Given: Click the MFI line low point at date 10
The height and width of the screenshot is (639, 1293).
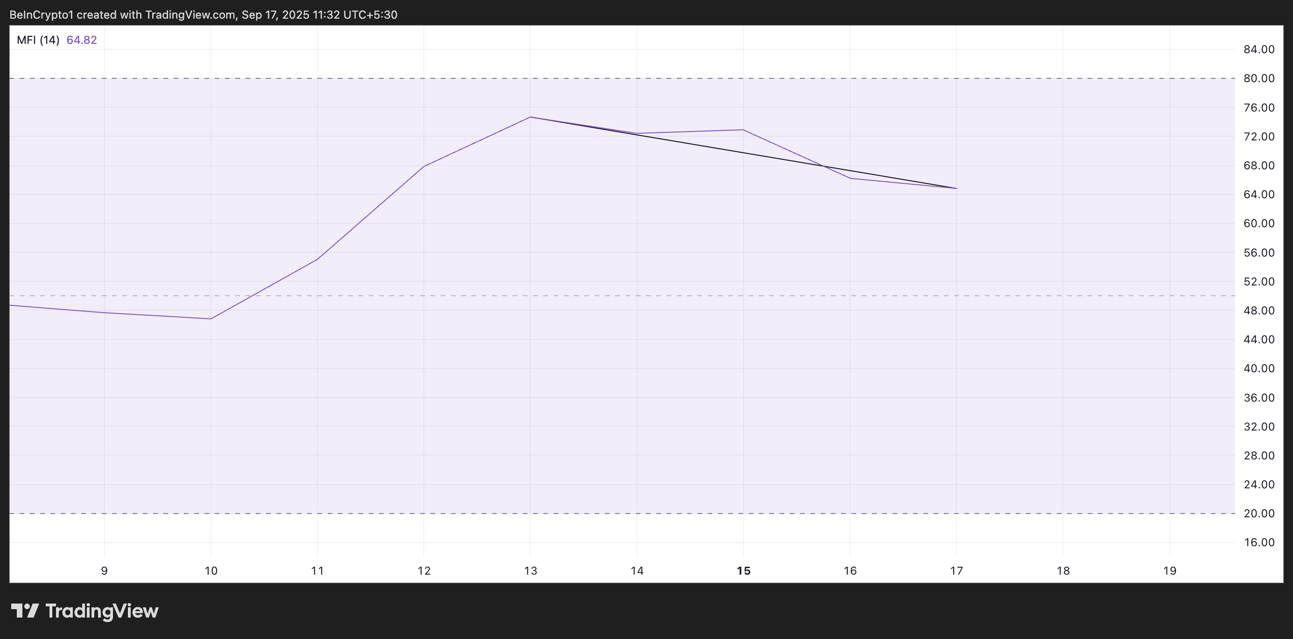Looking at the screenshot, I should coord(211,319).
